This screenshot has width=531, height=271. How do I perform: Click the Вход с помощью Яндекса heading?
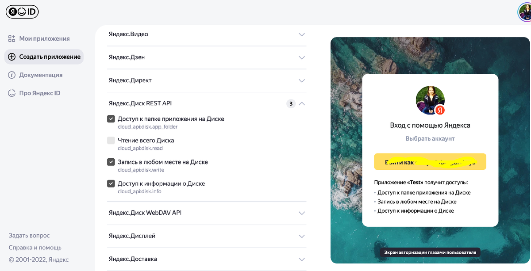(x=430, y=125)
